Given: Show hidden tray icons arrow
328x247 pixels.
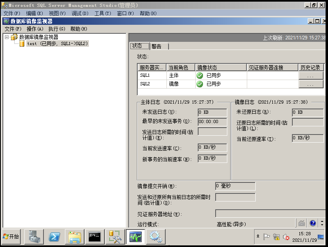Looking at the screenshot, I should 258,236.
